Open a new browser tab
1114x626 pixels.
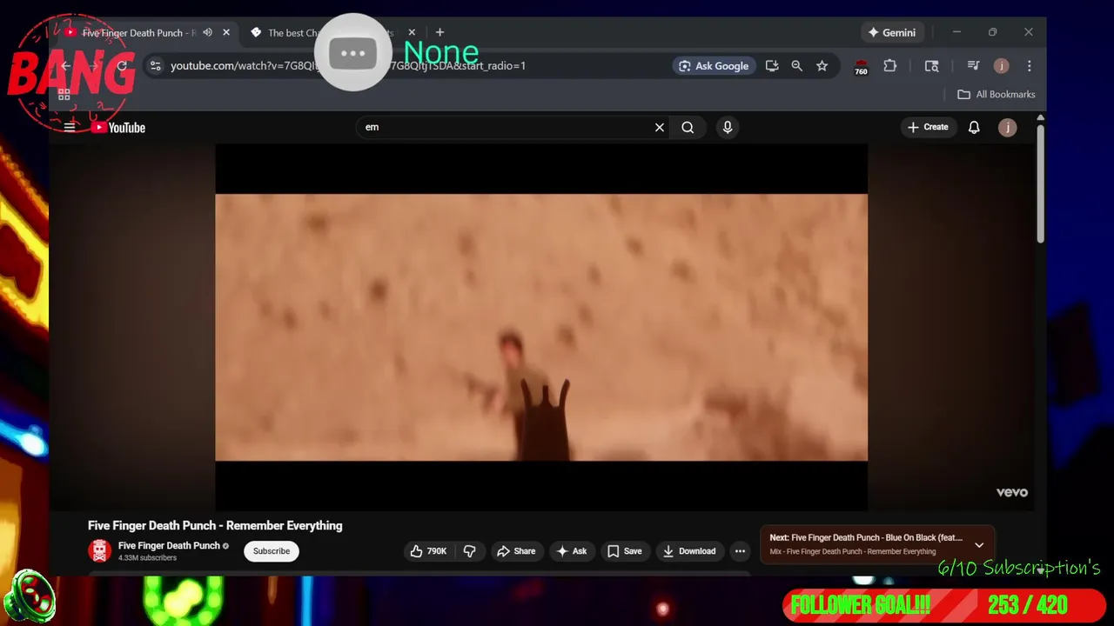pyautogui.click(x=440, y=33)
